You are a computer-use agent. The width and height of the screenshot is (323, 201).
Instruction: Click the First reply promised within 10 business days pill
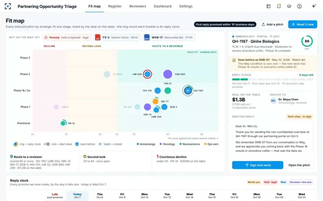click(225, 25)
